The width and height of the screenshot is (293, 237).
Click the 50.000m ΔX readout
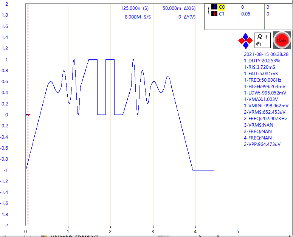click(x=179, y=8)
